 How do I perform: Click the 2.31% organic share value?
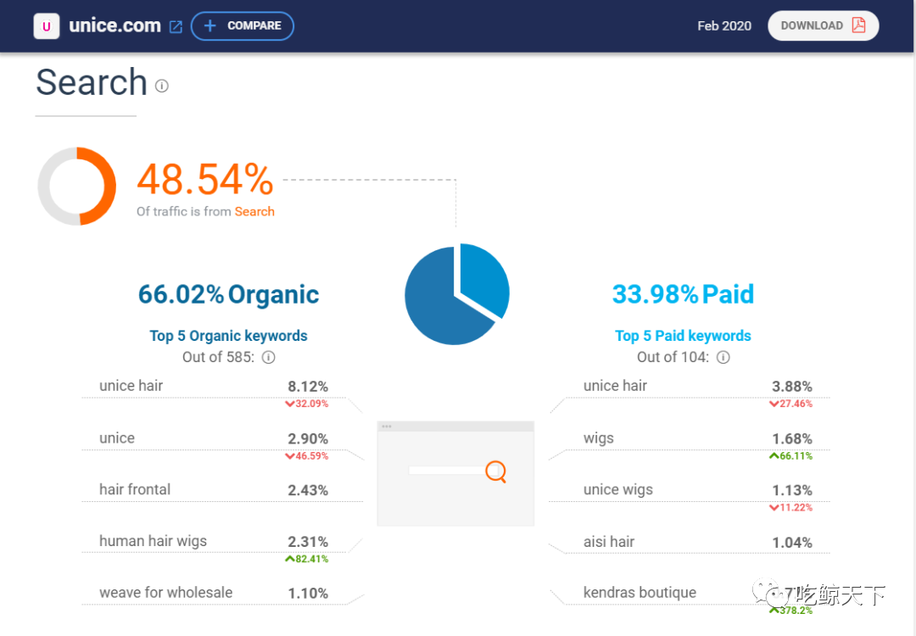point(308,542)
